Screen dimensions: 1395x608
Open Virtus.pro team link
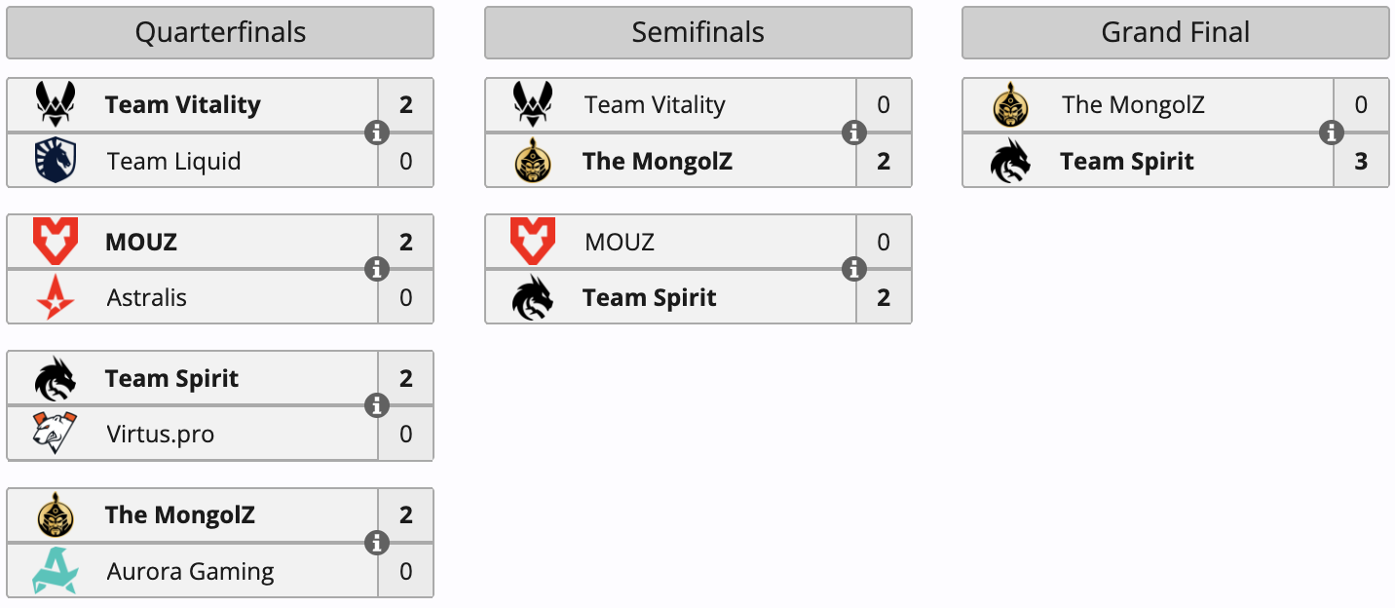pos(161,434)
